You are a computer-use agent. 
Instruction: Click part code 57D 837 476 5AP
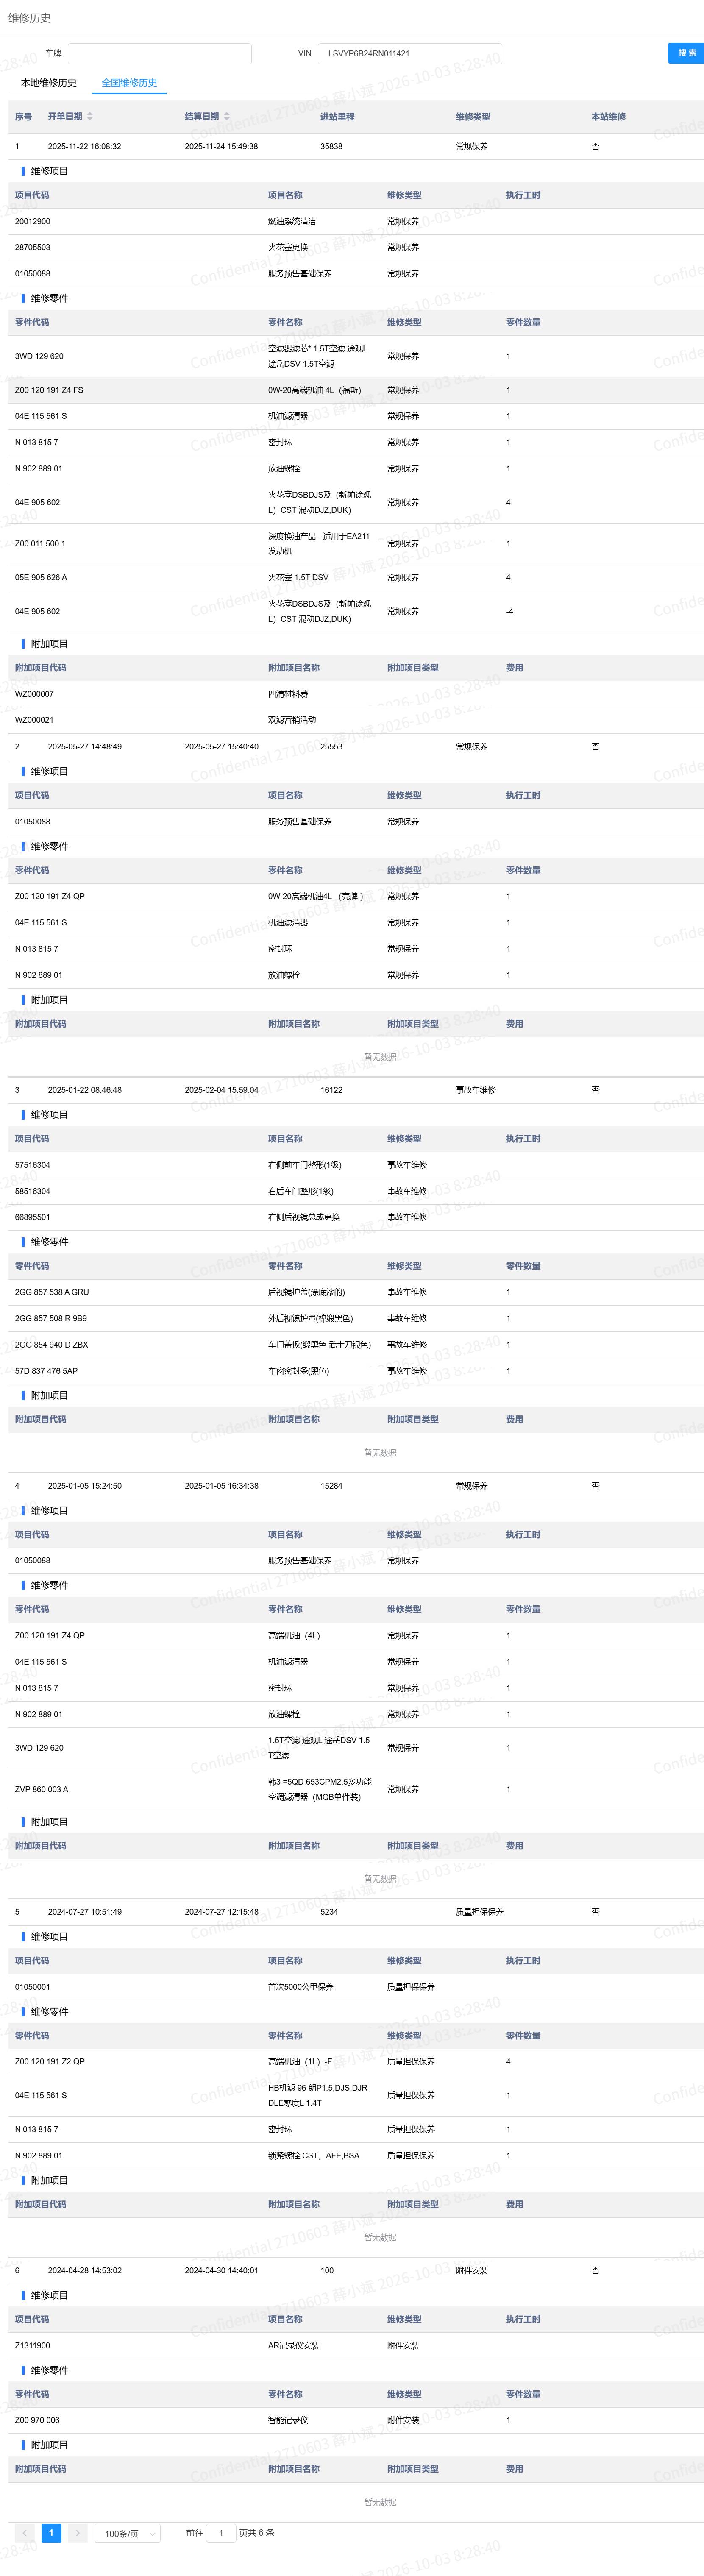[46, 1371]
